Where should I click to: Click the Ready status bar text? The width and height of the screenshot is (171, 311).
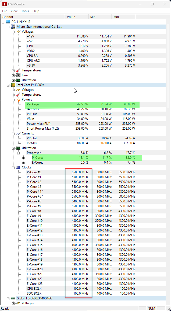[x=5, y=308]
